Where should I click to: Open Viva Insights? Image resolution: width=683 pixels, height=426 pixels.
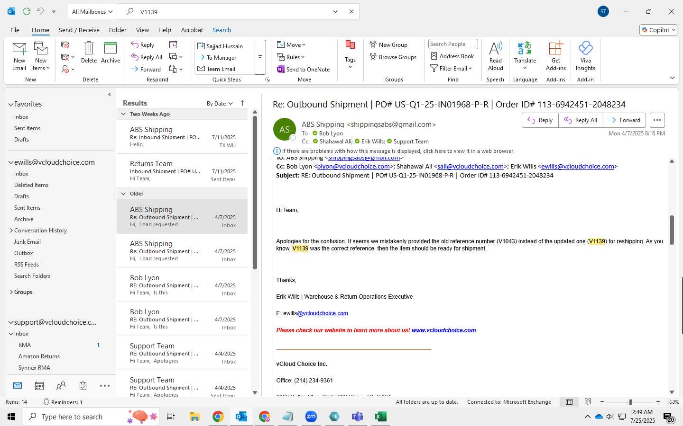point(585,56)
